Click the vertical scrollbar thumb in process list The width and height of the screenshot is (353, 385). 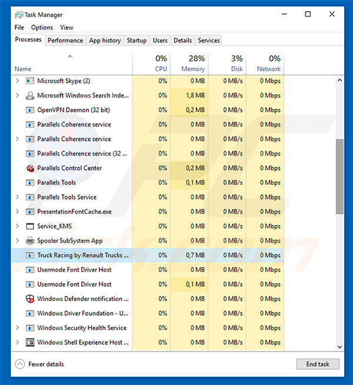pyautogui.click(x=339, y=176)
